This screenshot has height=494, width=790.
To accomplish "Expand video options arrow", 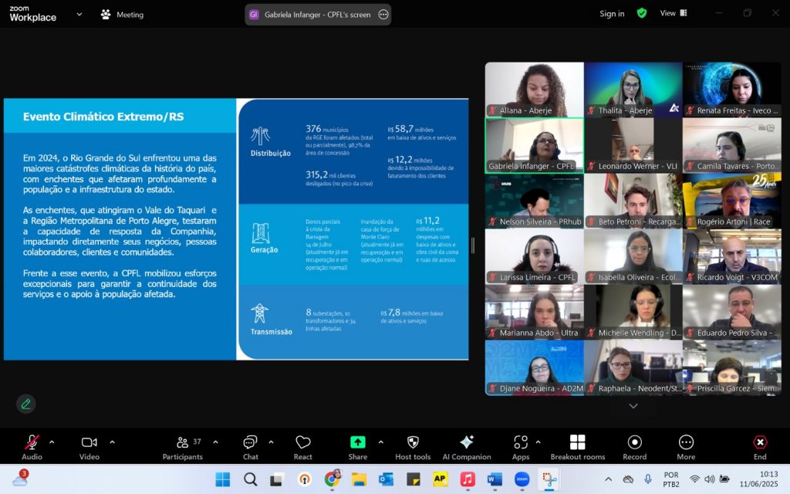I will pyautogui.click(x=112, y=442).
